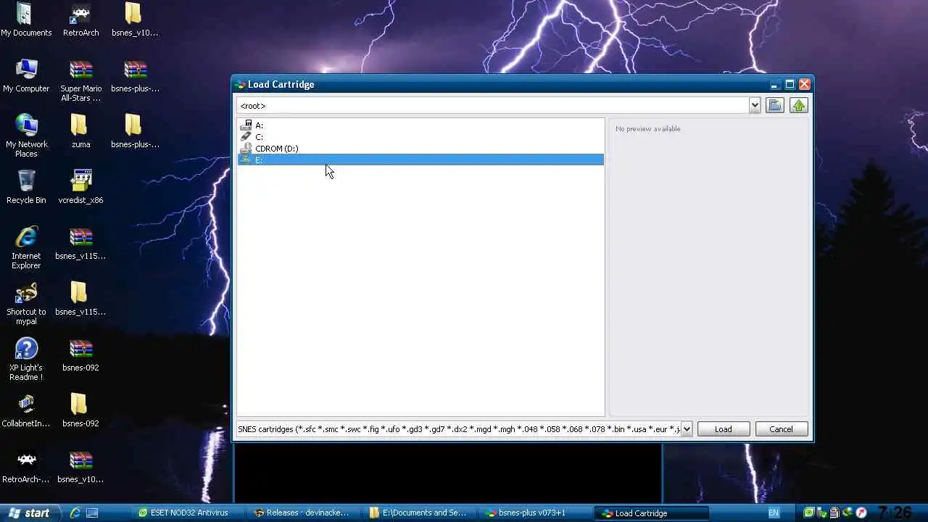The height and width of the screenshot is (522, 928).
Task: Open Super Mario All-Stars archive
Action: pyautogui.click(x=80, y=80)
